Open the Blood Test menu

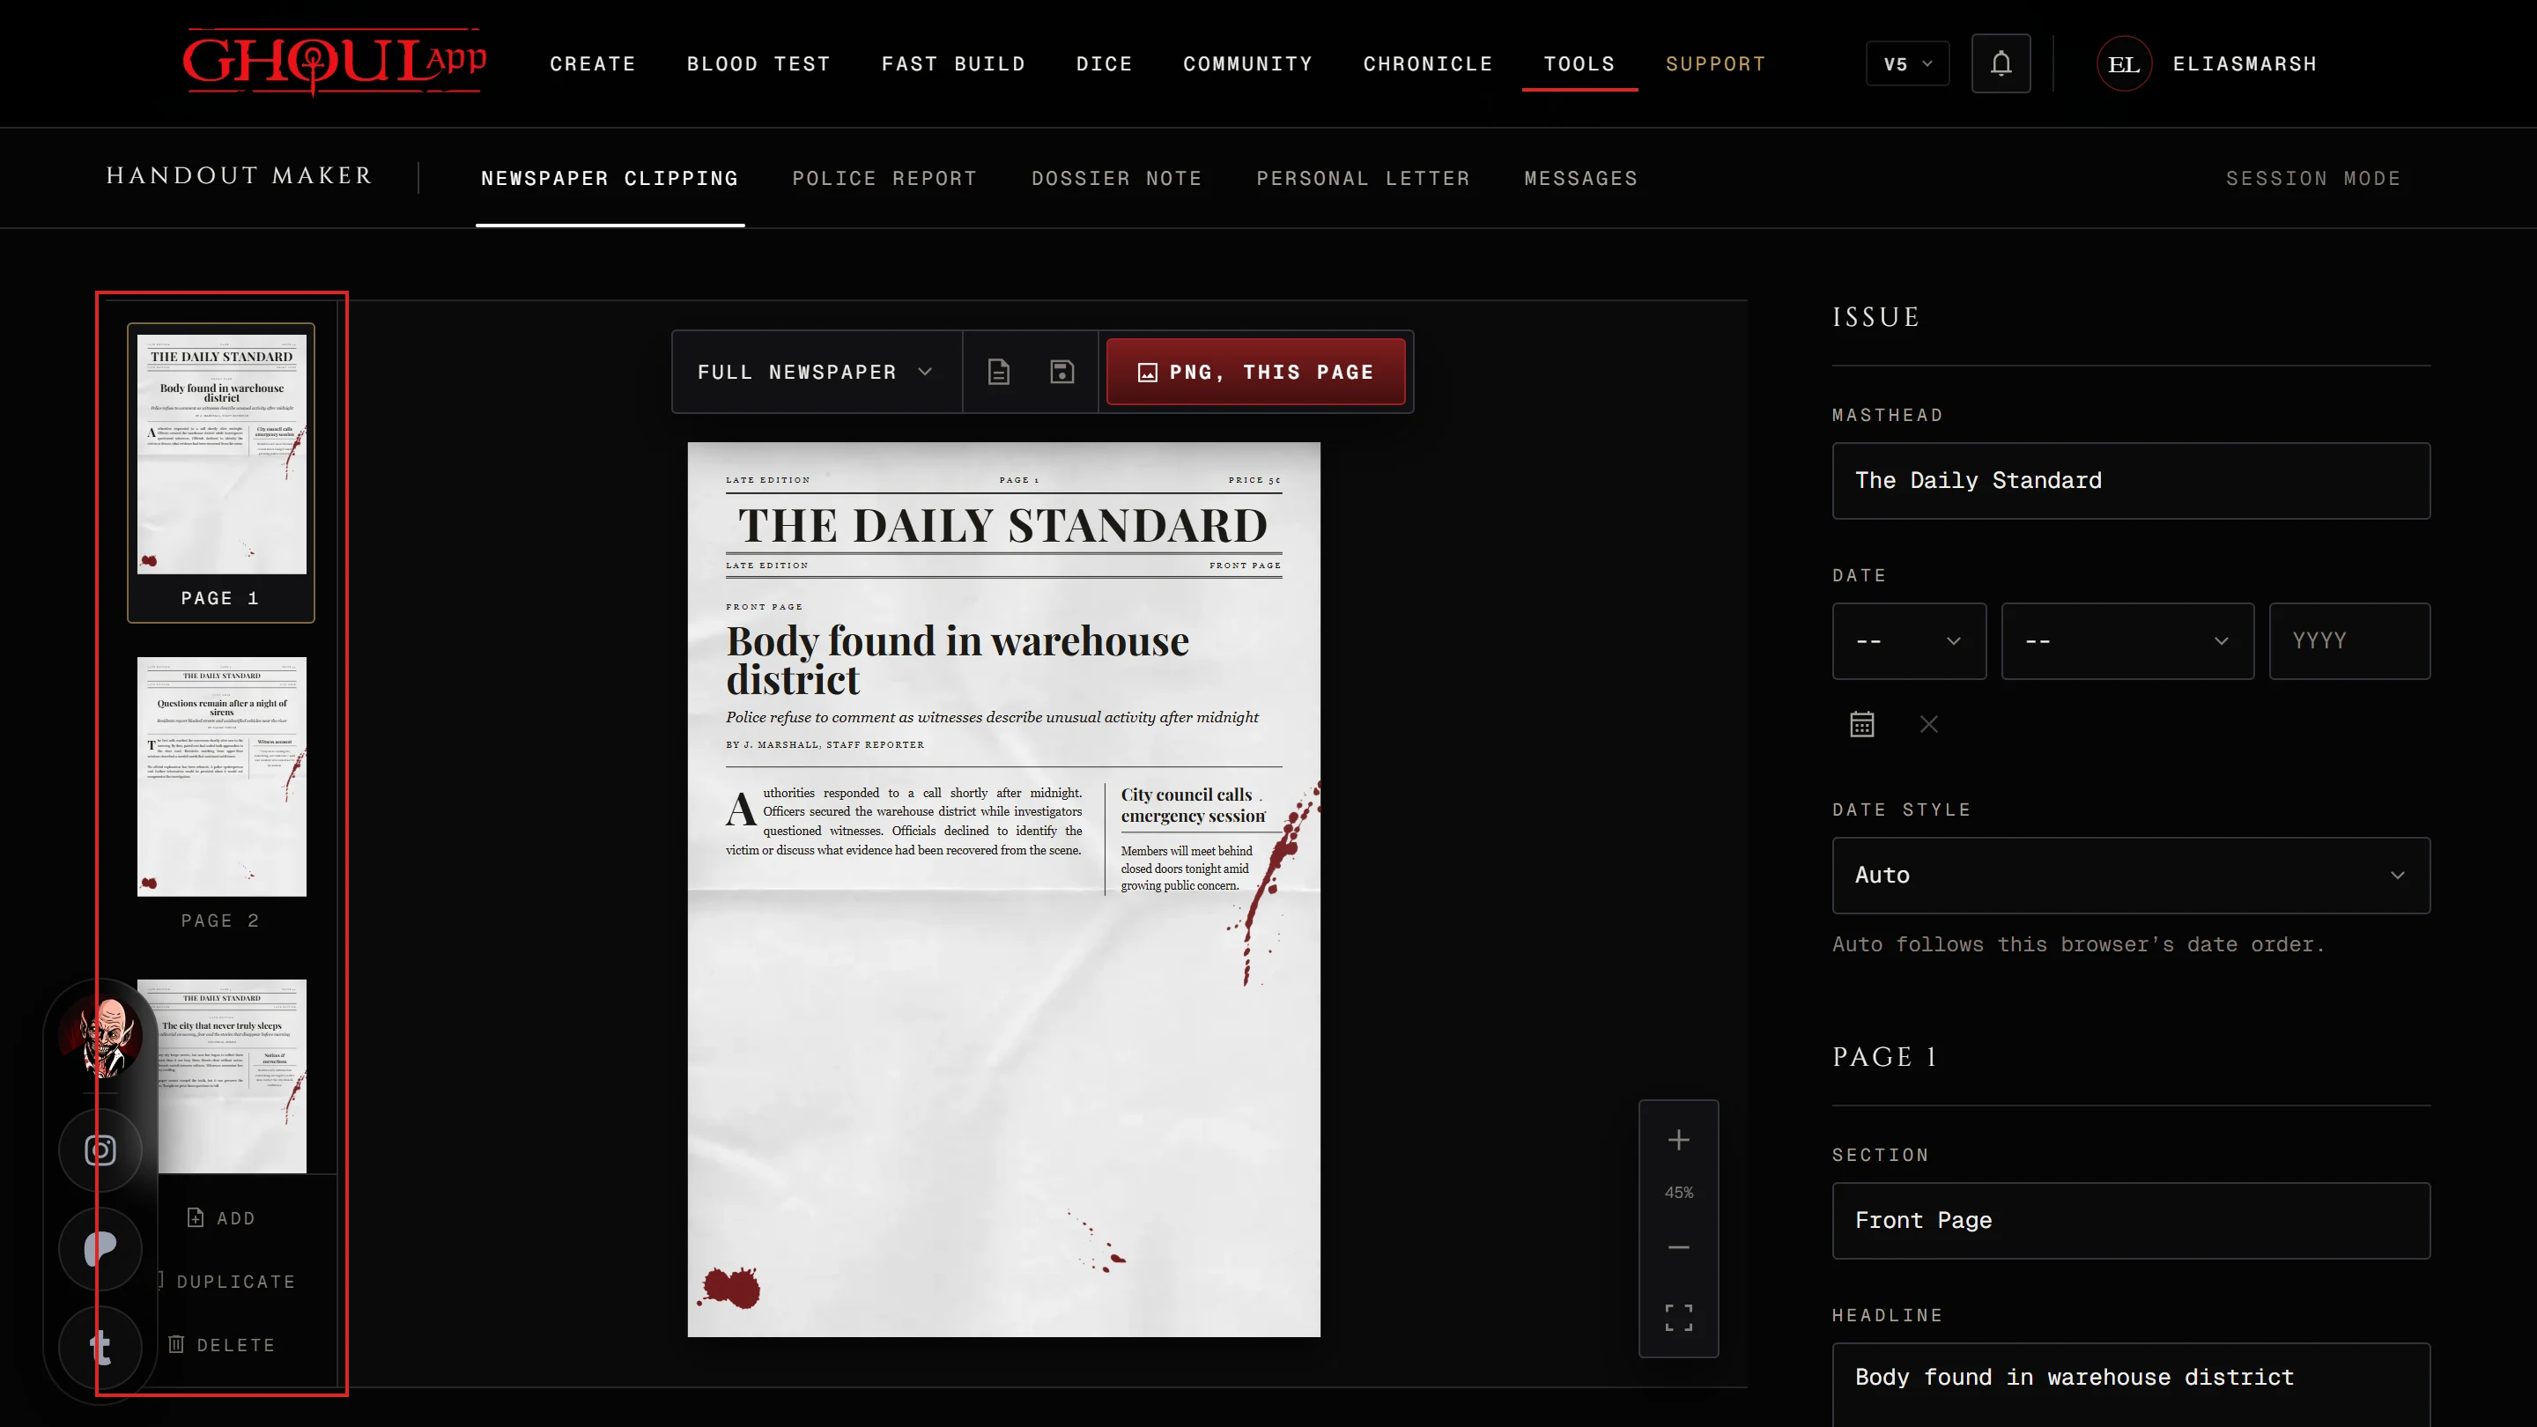tap(758, 64)
